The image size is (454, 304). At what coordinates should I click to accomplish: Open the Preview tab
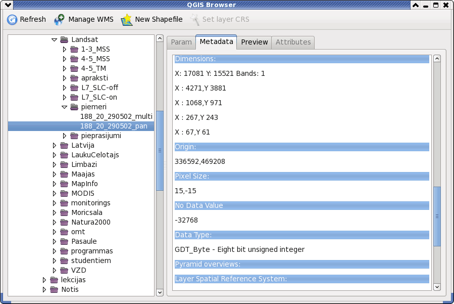click(x=254, y=42)
